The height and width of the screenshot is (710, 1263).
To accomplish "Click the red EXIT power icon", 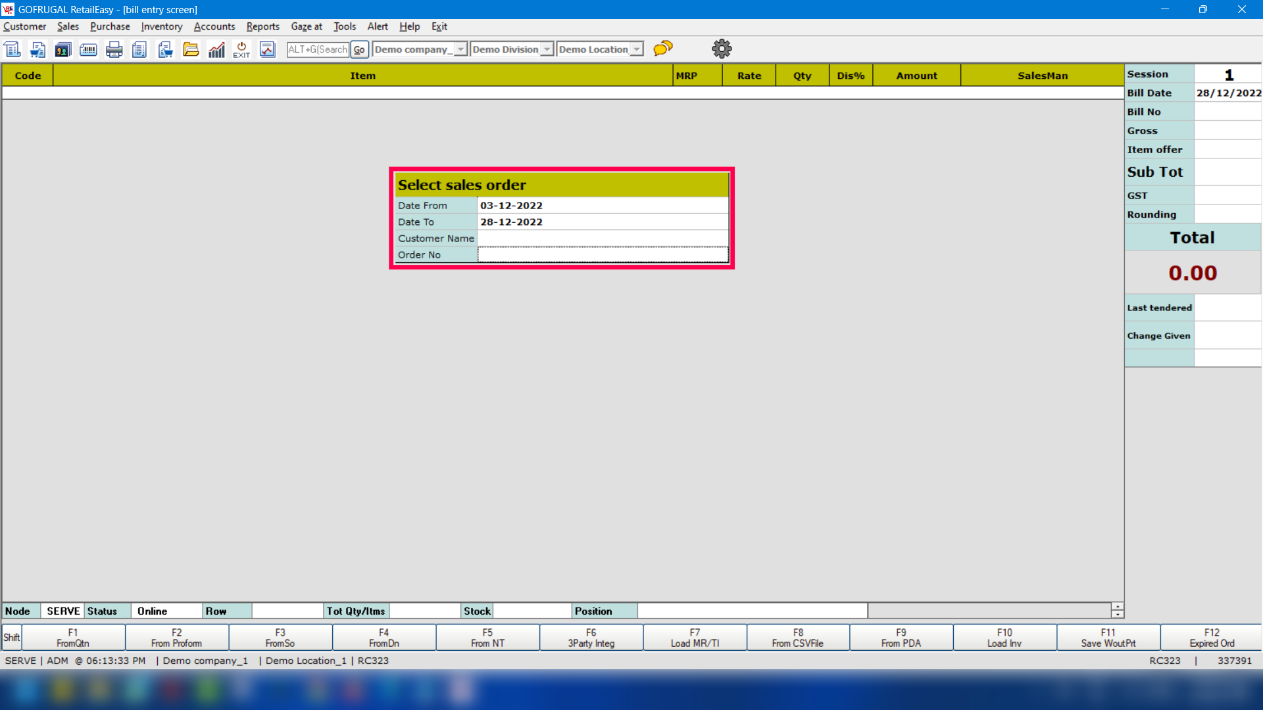I will tap(241, 49).
